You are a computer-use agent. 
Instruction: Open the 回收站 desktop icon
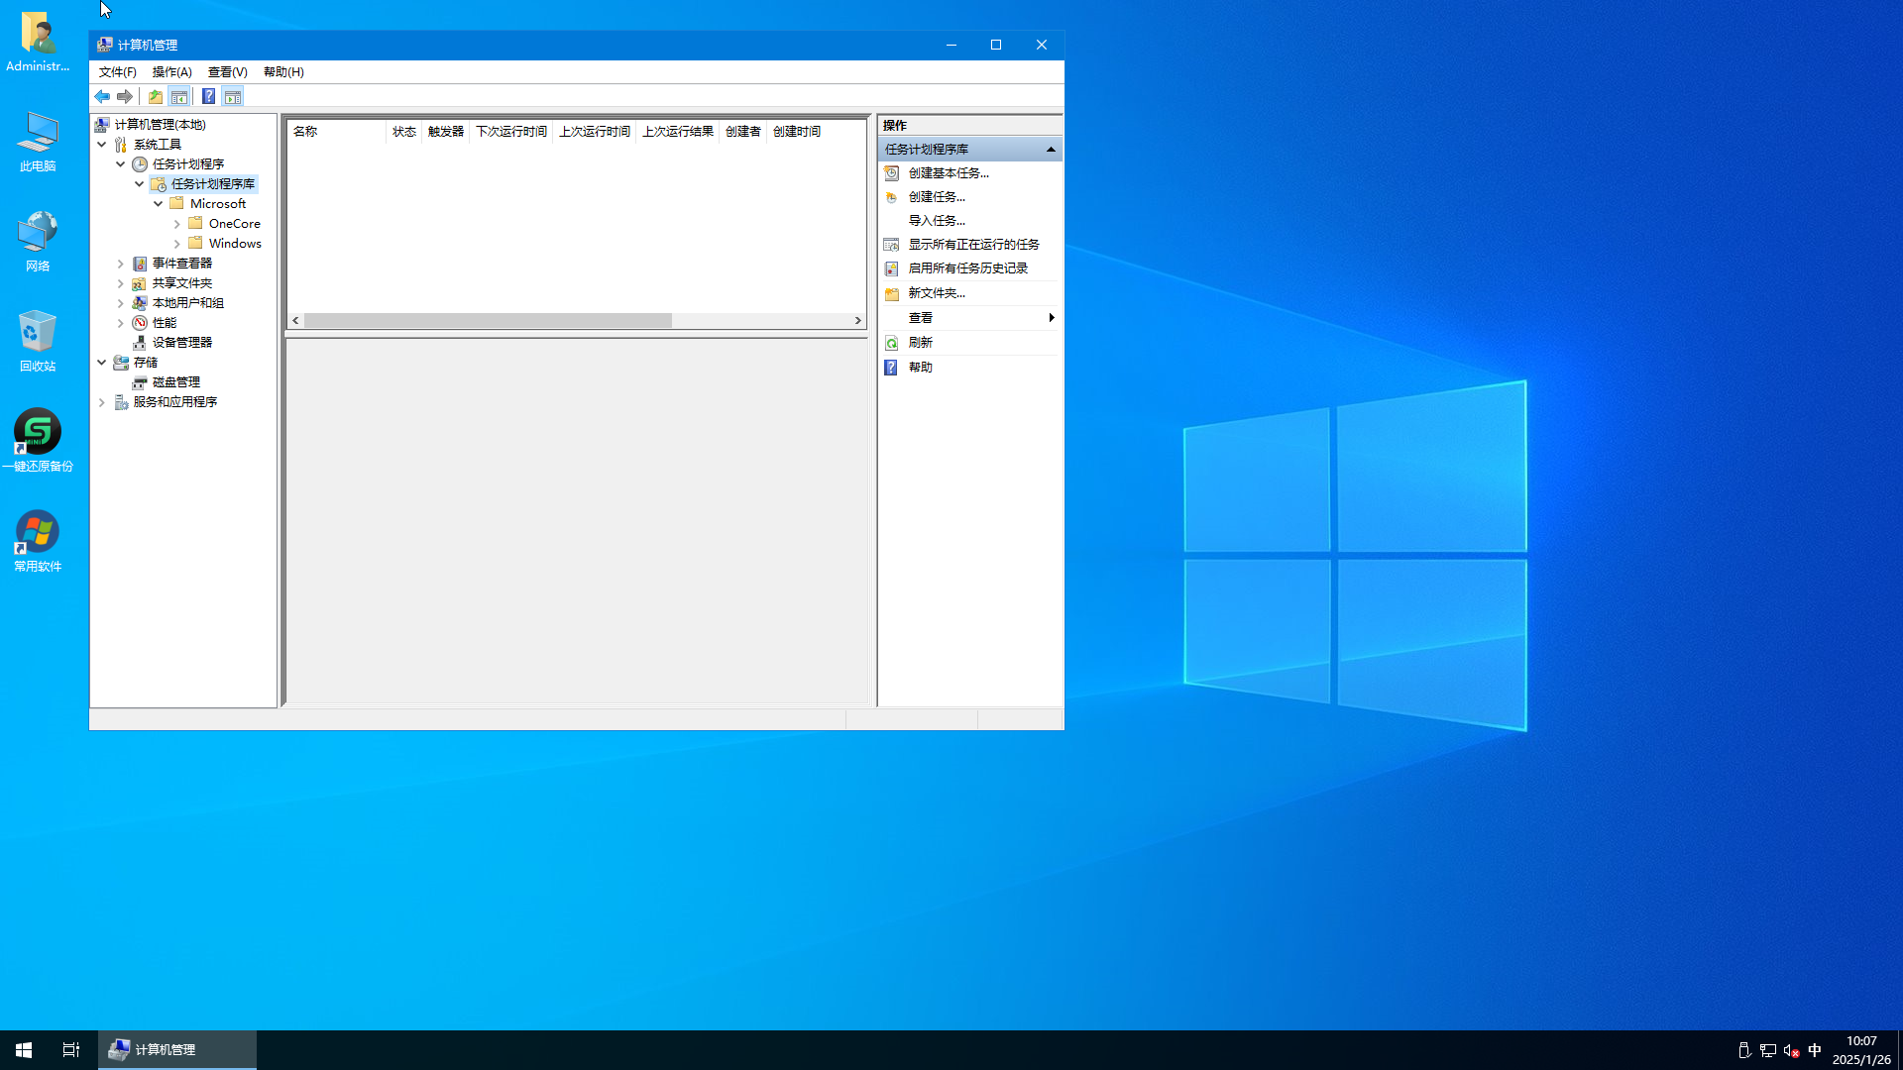(x=38, y=341)
